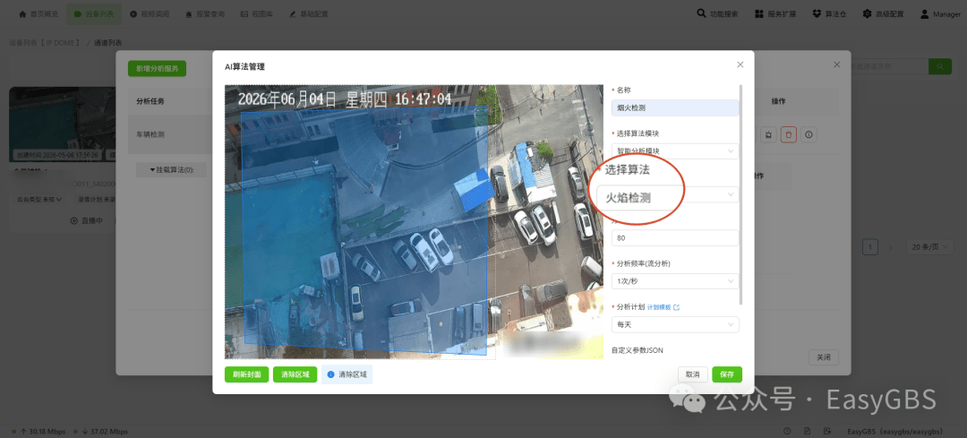Click the channel thumbnail in background list
Viewport: 967px width, 438px height.
(62, 124)
